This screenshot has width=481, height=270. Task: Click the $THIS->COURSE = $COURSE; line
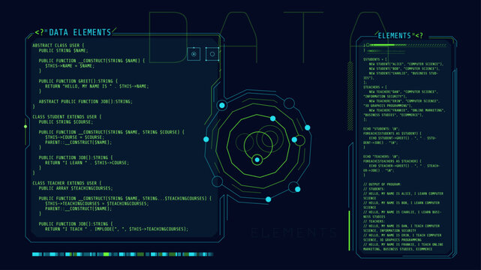pyautogui.click(x=75, y=137)
